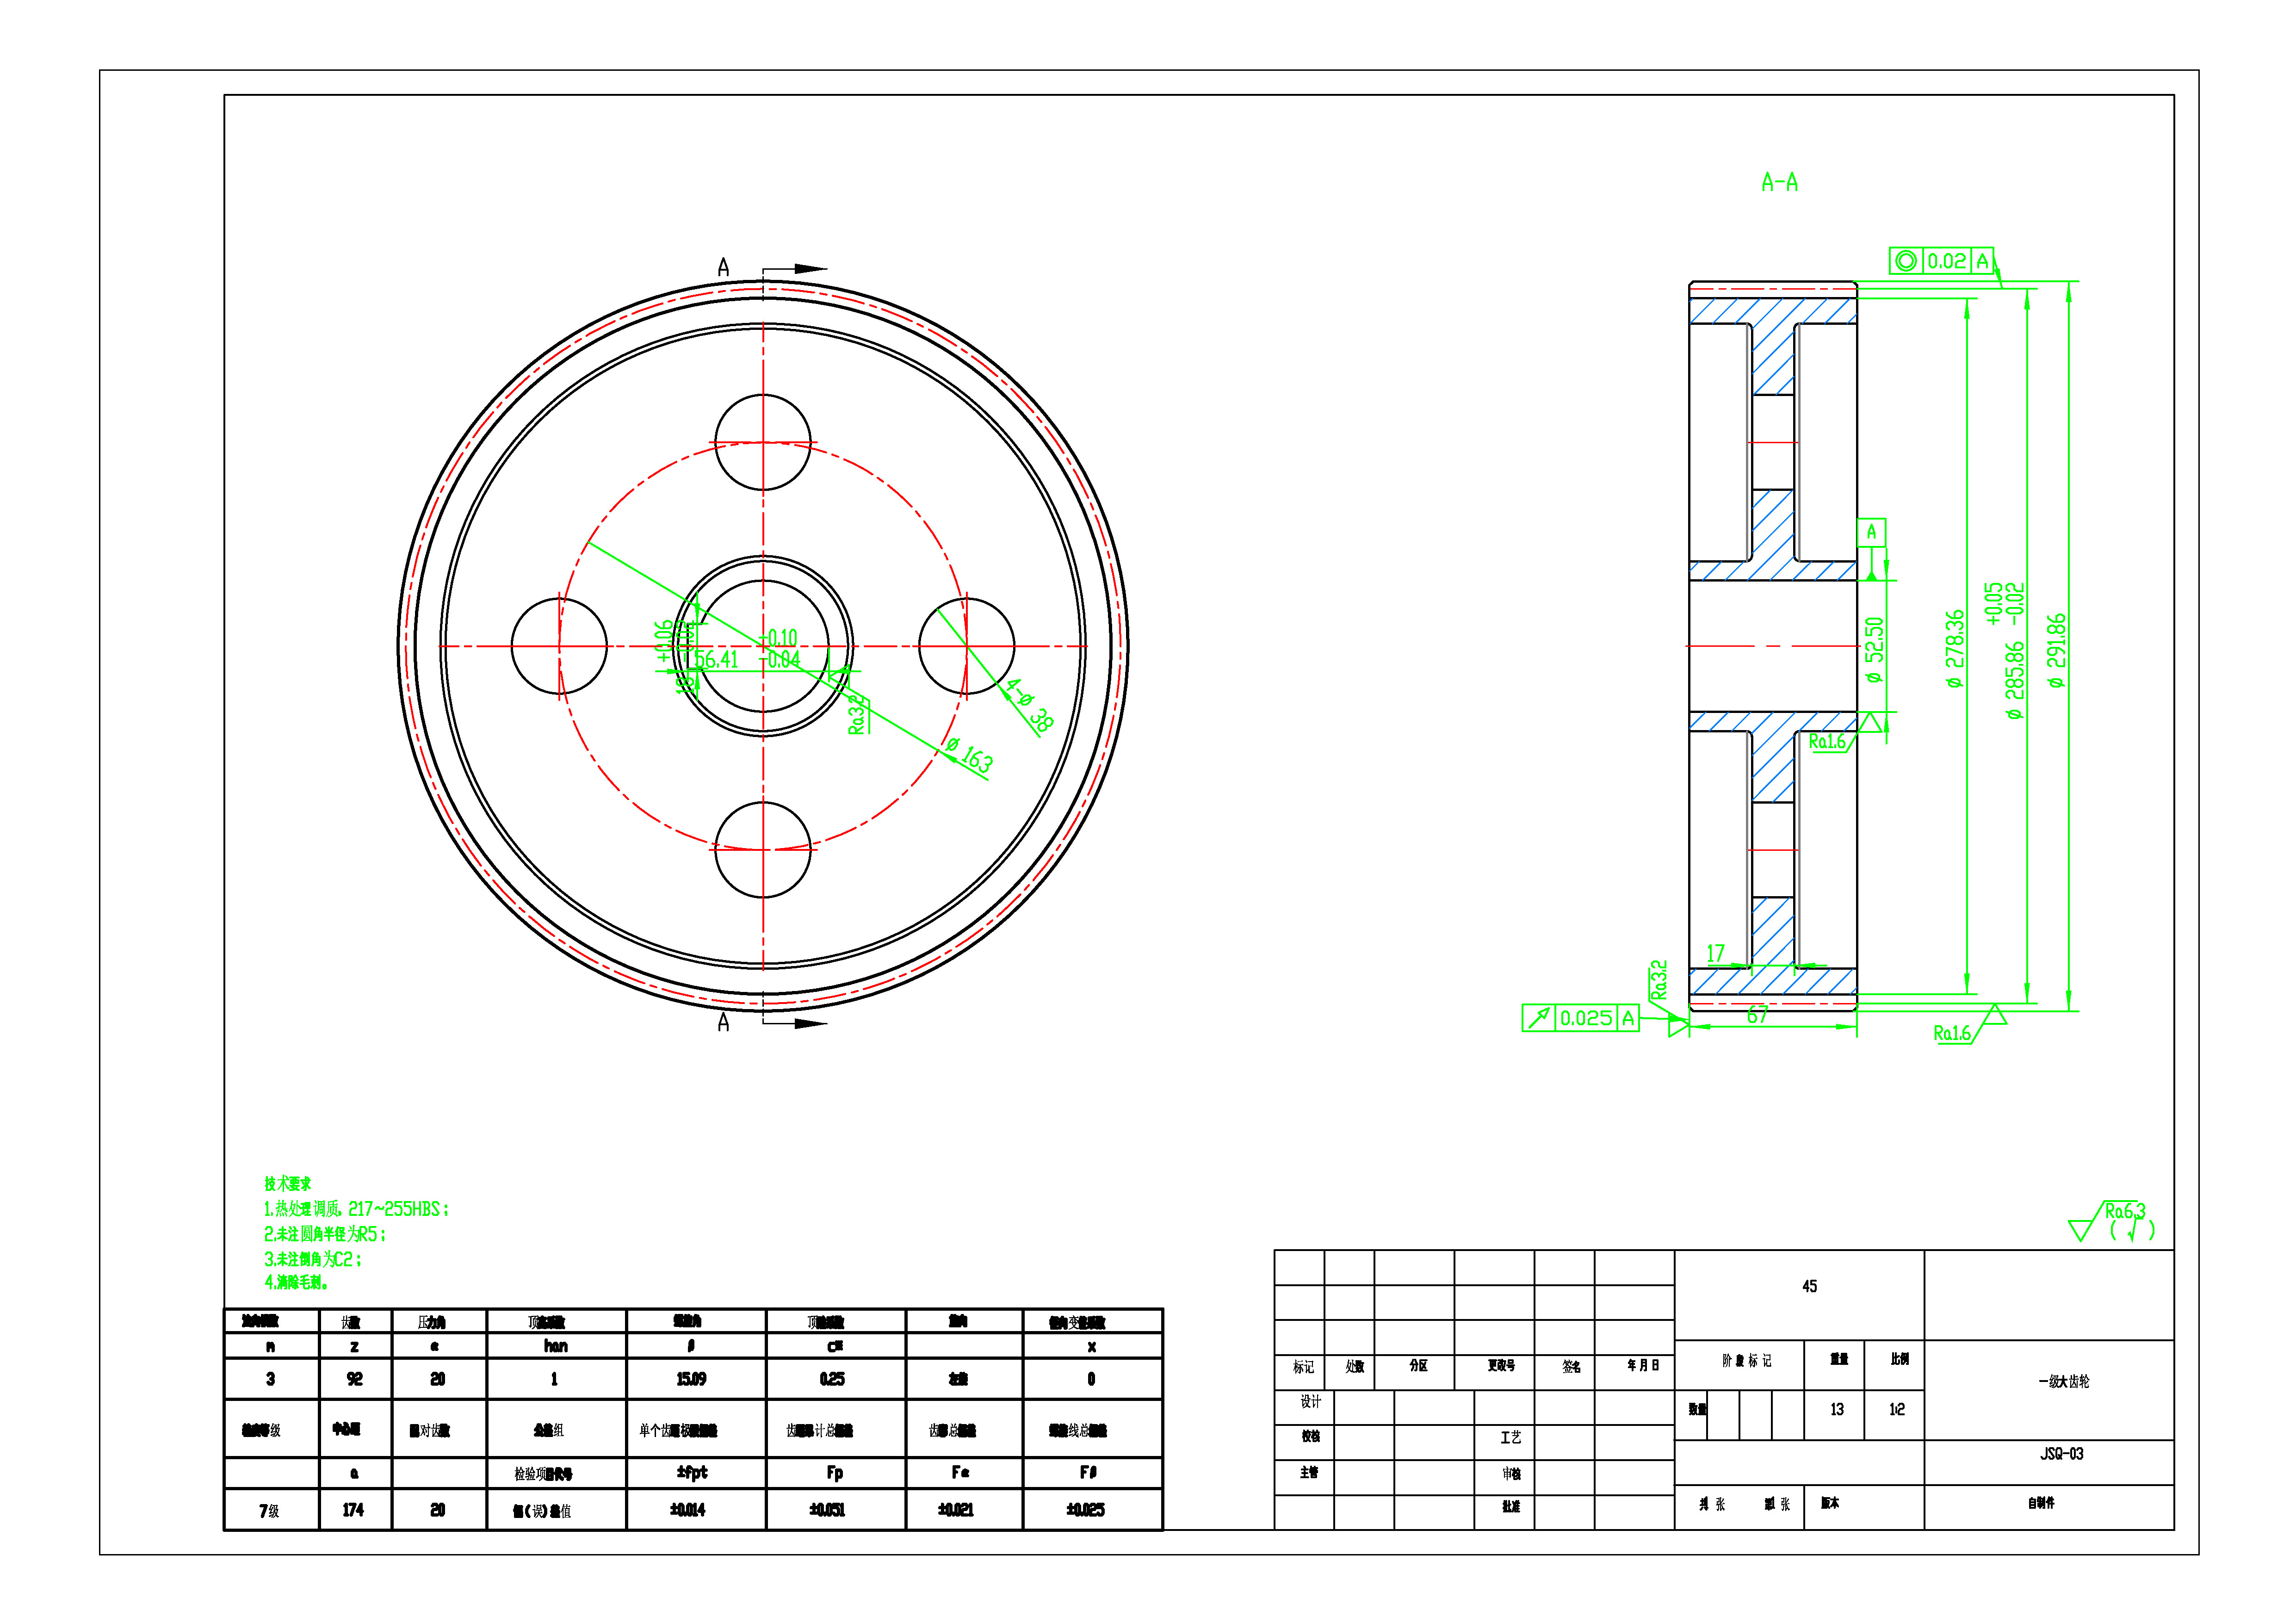
Task: Click the datum A box on the section view
Action: click(1871, 532)
